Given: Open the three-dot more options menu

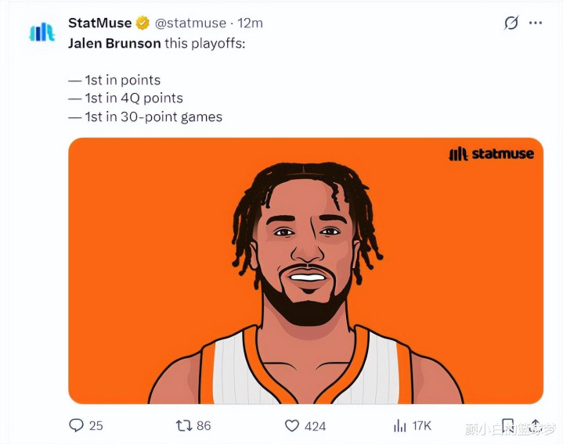Looking at the screenshot, I should (x=536, y=23).
